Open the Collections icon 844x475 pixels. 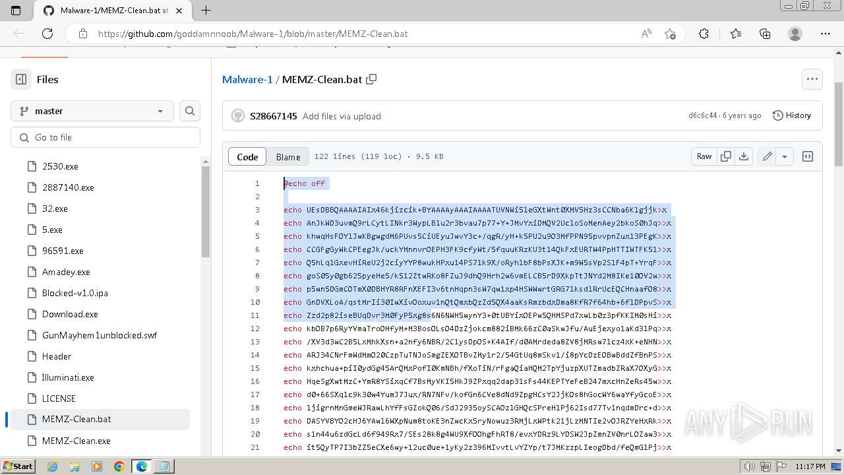coord(765,34)
